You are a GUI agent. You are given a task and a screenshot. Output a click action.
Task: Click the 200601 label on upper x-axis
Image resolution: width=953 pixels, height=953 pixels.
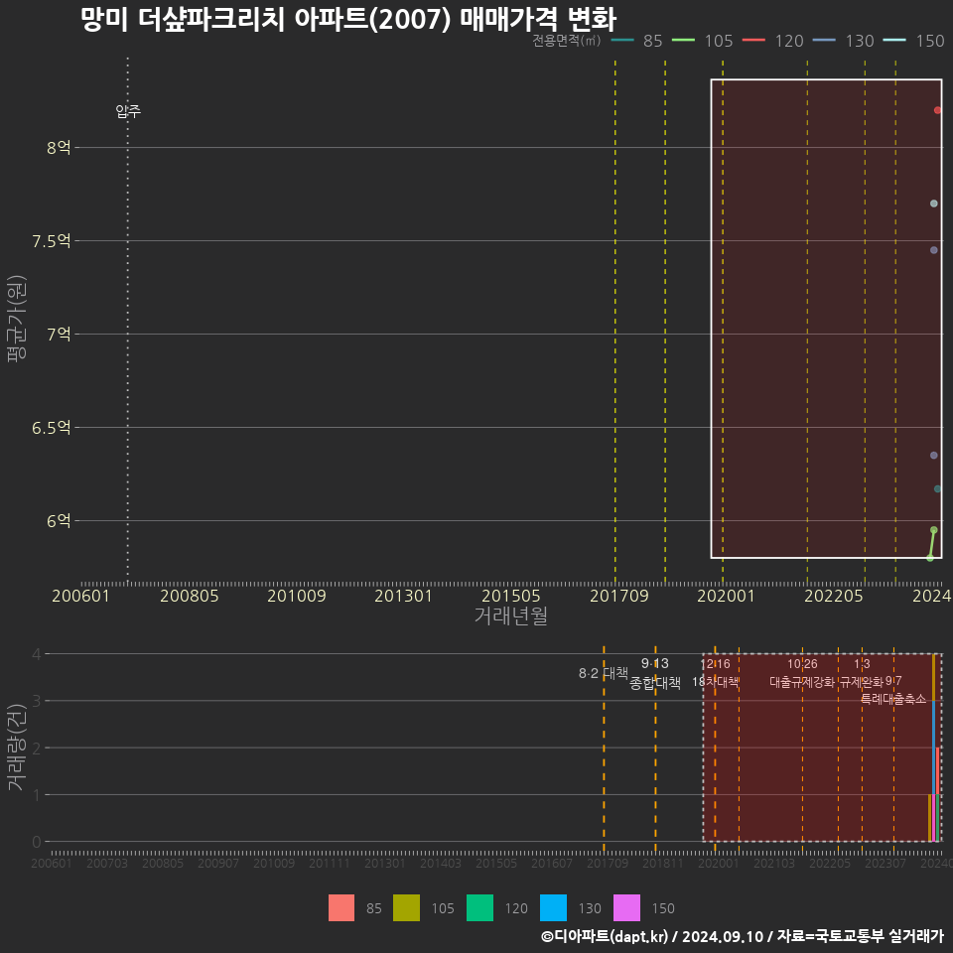point(80,596)
